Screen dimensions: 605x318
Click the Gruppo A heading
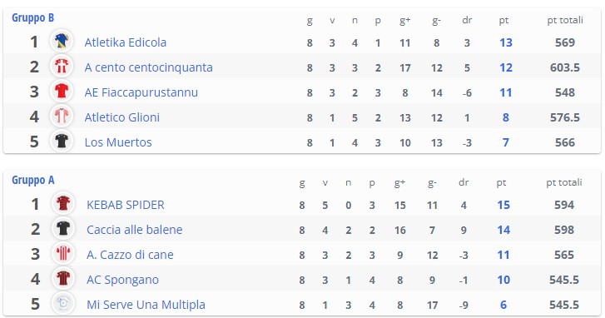pyautogui.click(x=32, y=180)
